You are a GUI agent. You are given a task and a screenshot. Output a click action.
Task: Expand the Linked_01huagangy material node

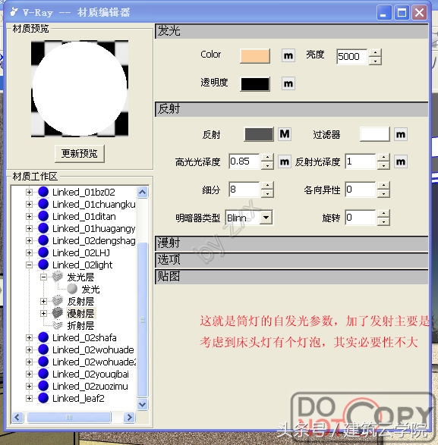[29, 228]
